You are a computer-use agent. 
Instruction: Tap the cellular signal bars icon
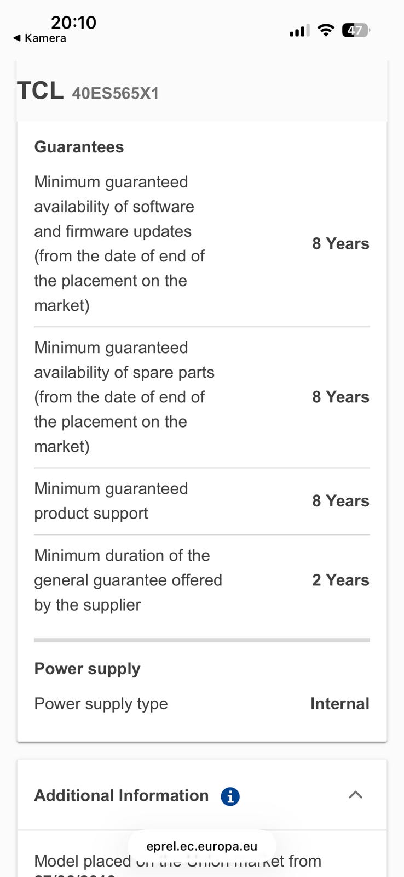(299, 31)
